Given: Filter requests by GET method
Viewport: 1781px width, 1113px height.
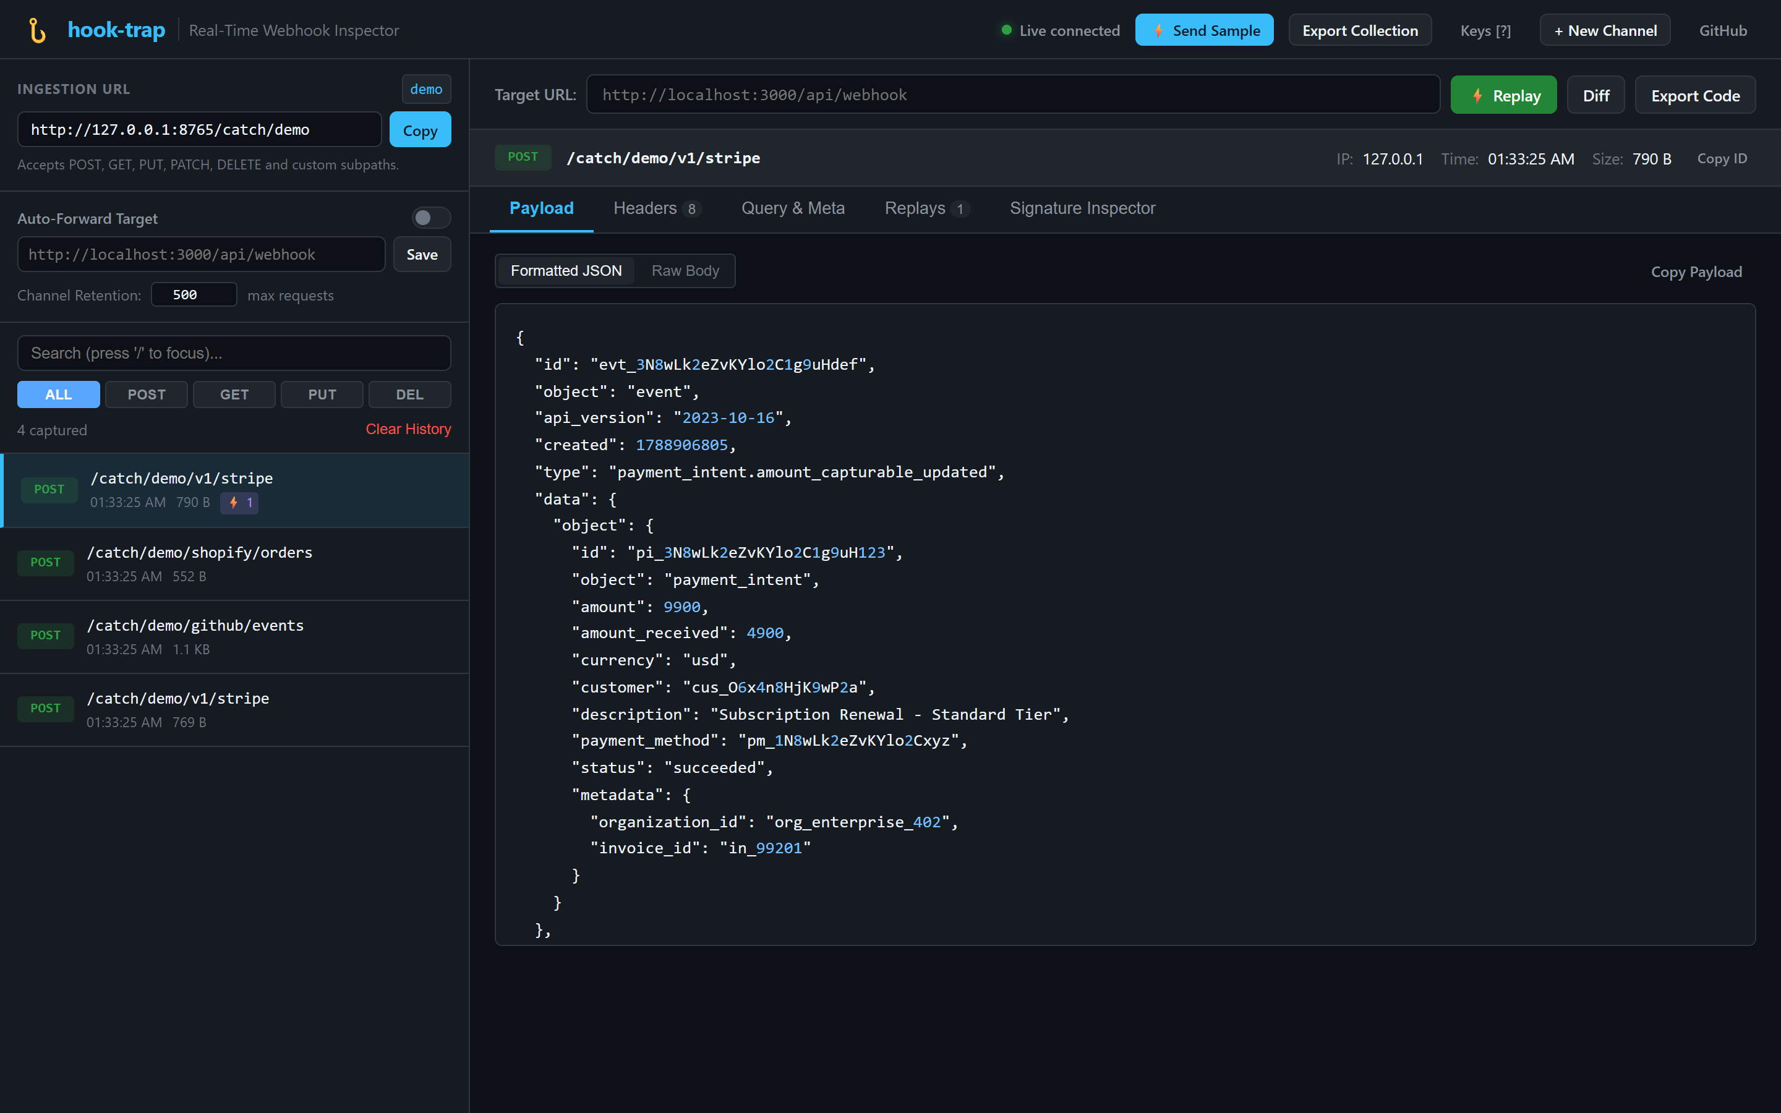Looking at the screenshot, I should (234, 394).
